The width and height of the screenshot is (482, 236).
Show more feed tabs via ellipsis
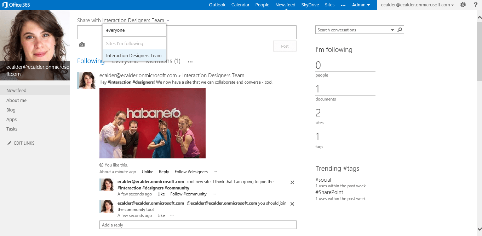pos(190,62)
